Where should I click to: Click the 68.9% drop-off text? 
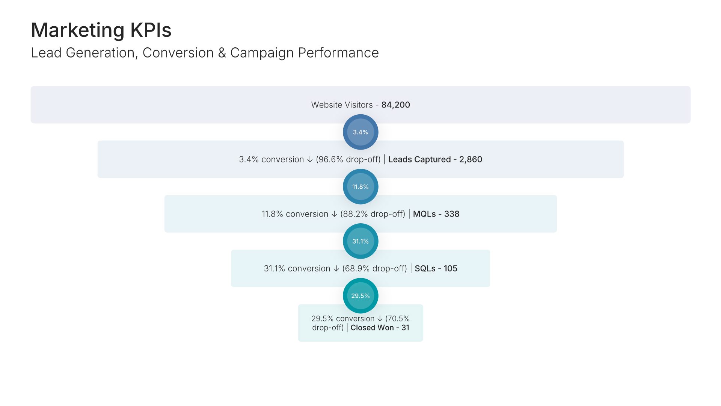pos(374,268)
